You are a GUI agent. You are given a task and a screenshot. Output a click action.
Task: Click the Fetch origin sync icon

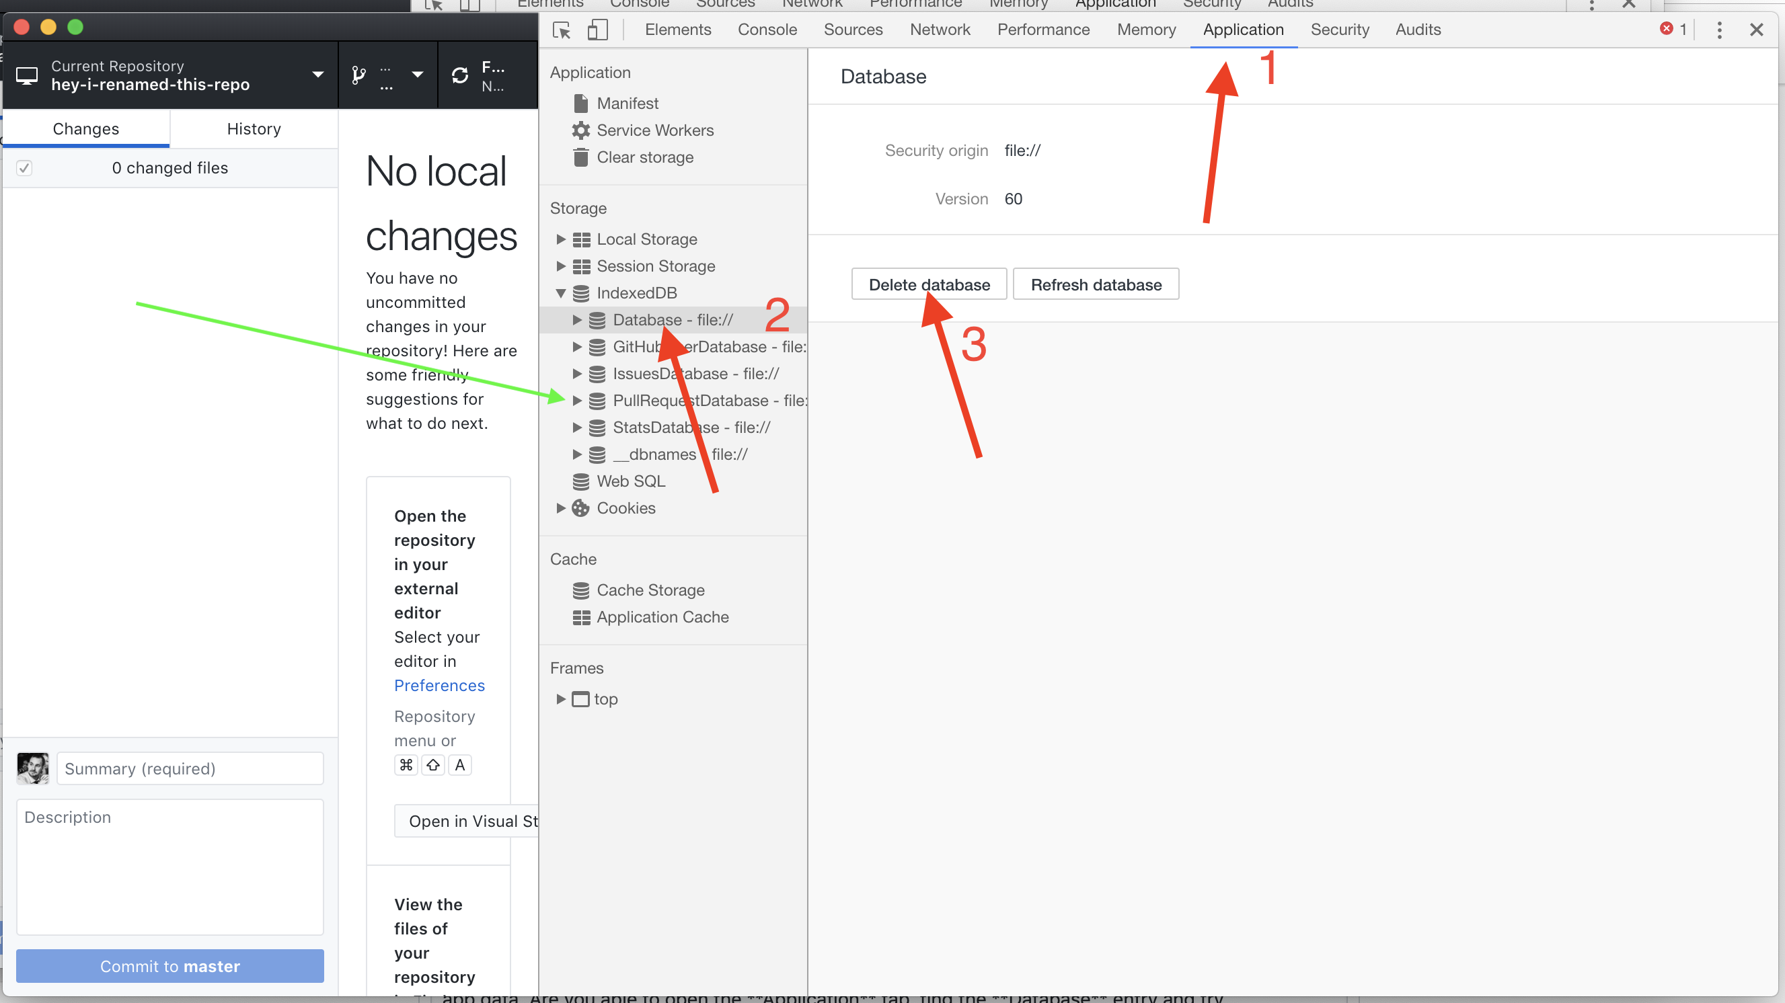[460, 74]
